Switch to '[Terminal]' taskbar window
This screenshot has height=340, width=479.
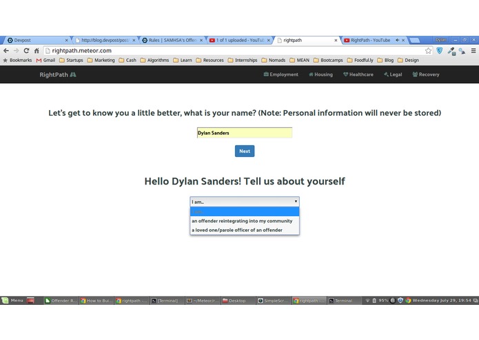click(167, 301)
